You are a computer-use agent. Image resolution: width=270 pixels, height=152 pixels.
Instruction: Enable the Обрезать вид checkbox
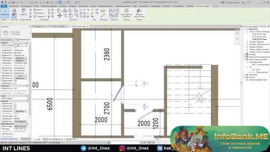point(15,103)
